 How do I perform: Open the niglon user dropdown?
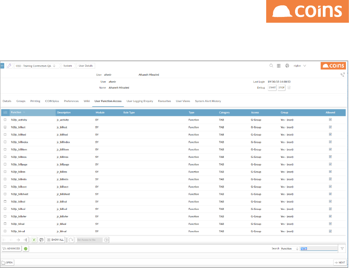[300, 65]
